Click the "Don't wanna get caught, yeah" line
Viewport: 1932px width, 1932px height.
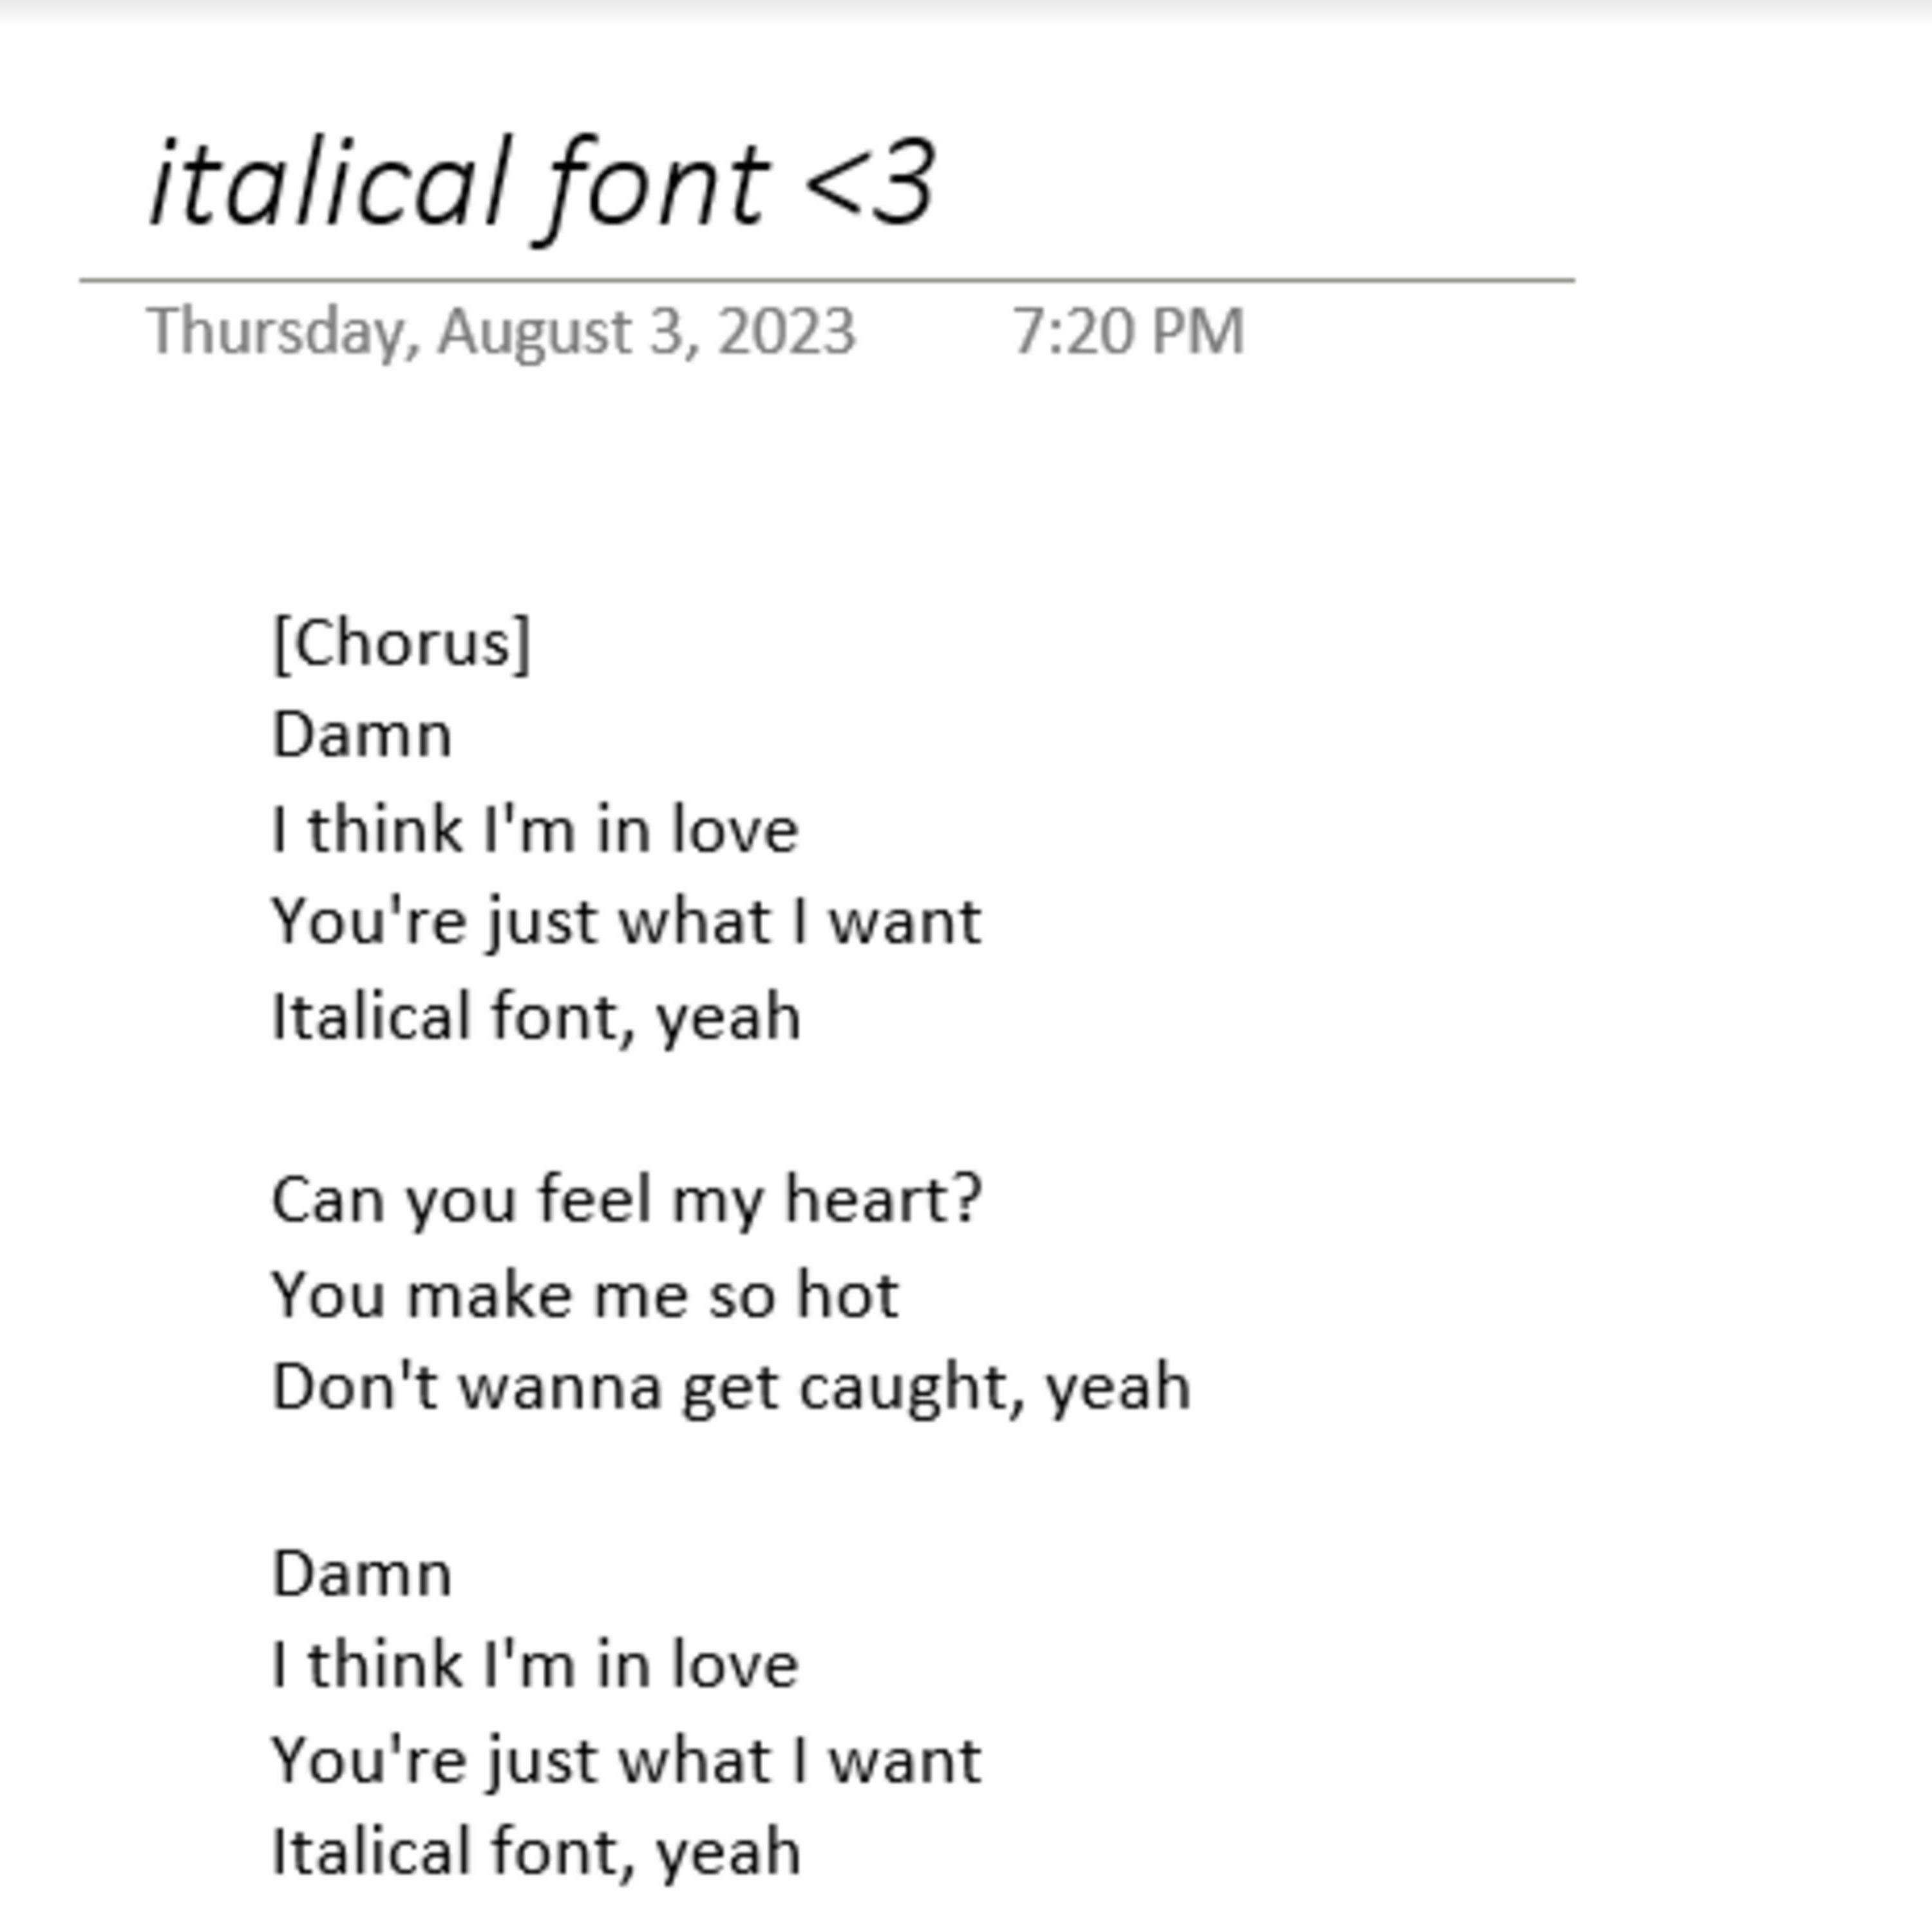(731, 1387)
